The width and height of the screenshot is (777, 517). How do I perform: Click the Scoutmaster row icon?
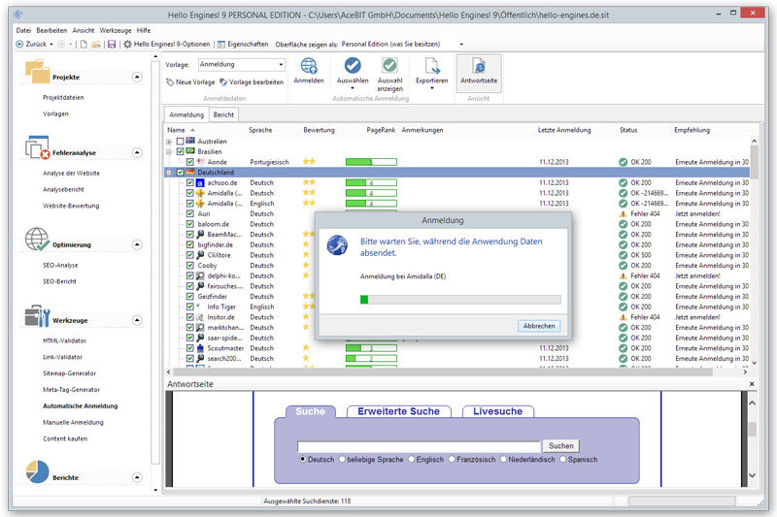(x=200, y=348)
